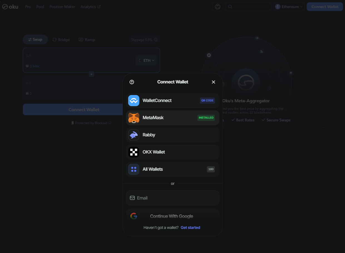
Task: Open the icon button left of search
Action: click(x=218, y=7)
